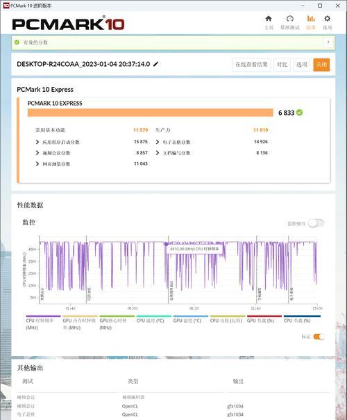347x420 pixels.
Task: Click the view results online button
Action: (x=251, y=65)
